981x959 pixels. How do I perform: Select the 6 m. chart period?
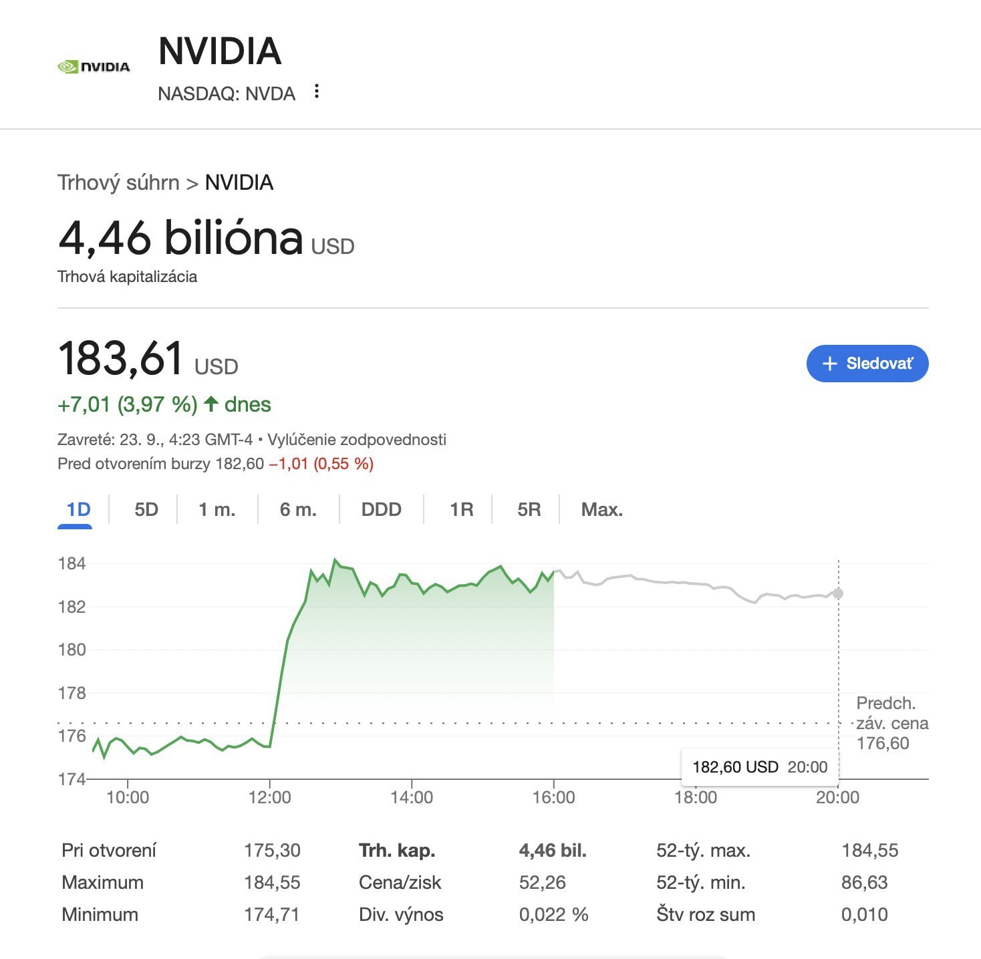point(297,509)
